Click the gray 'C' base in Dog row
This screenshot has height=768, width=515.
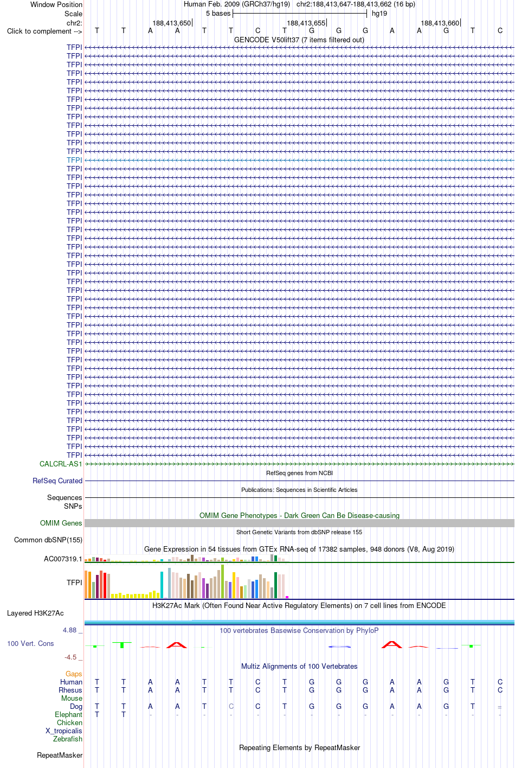(231, 706)
